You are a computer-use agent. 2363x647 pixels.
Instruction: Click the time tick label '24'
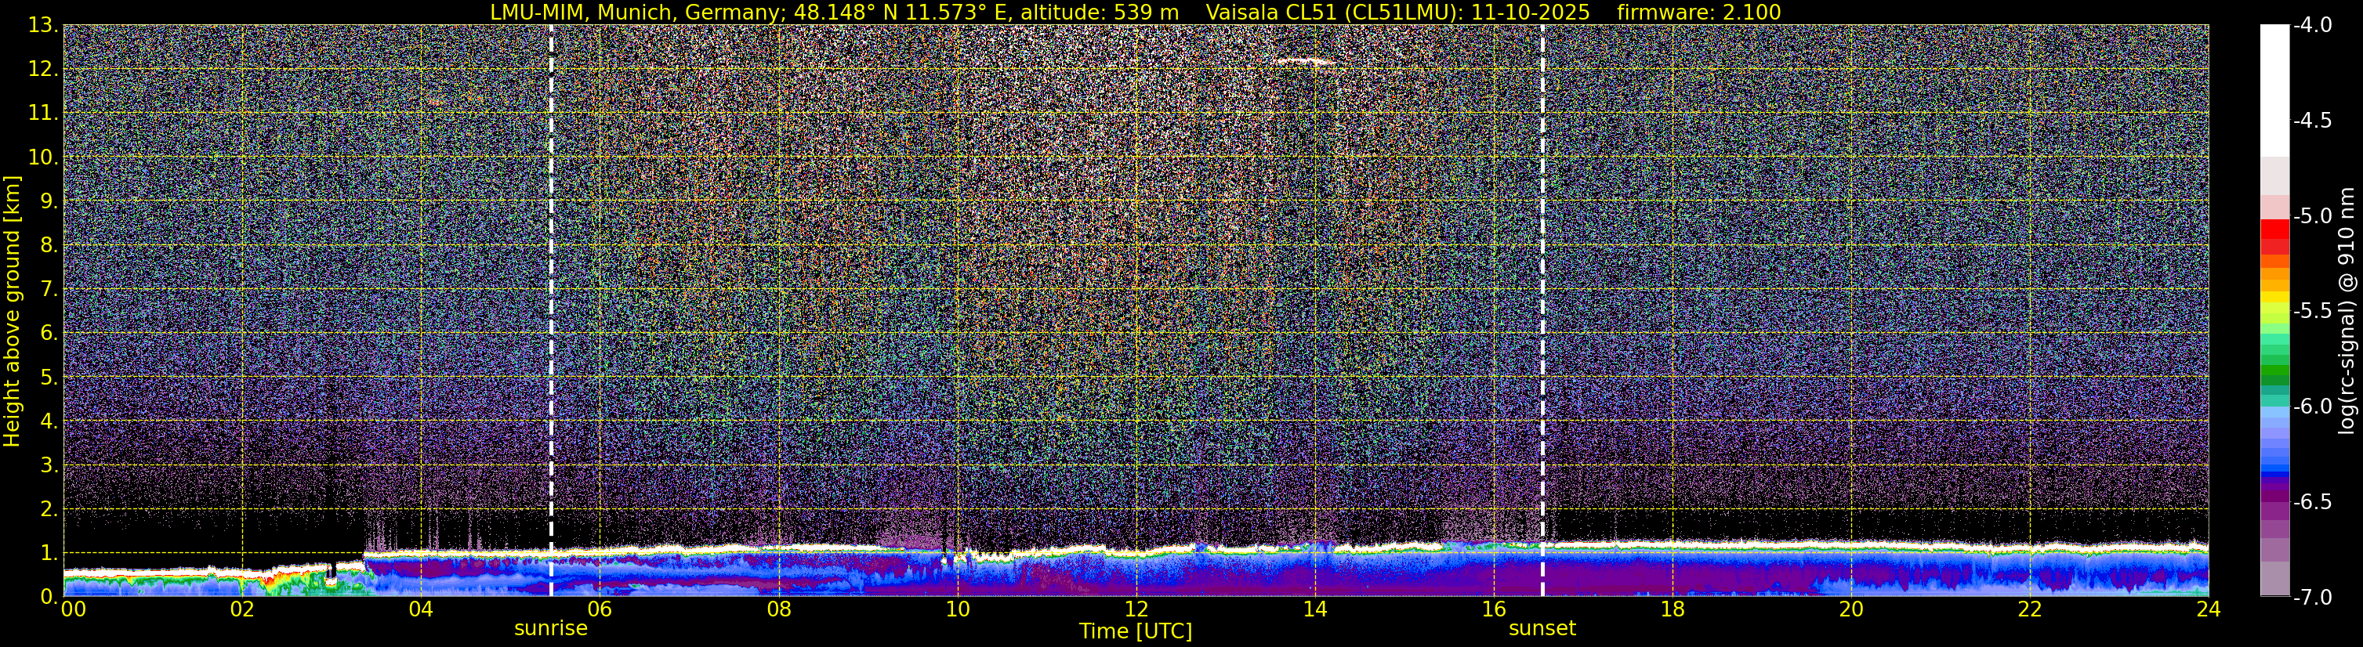click(x=2208, y=609)
